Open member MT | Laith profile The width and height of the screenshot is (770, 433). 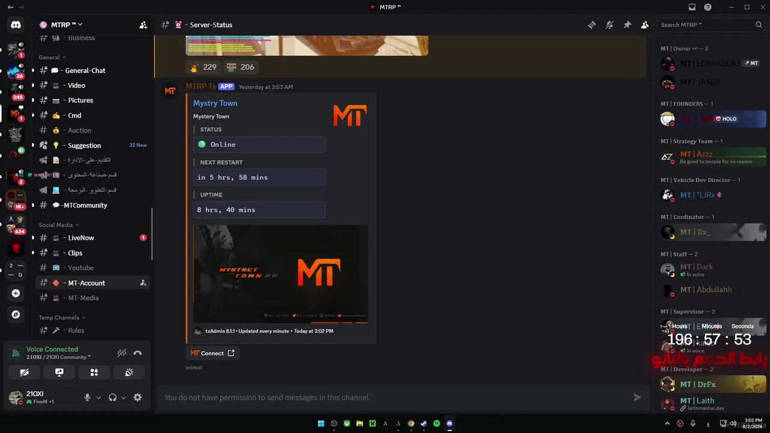coord(713,404)
